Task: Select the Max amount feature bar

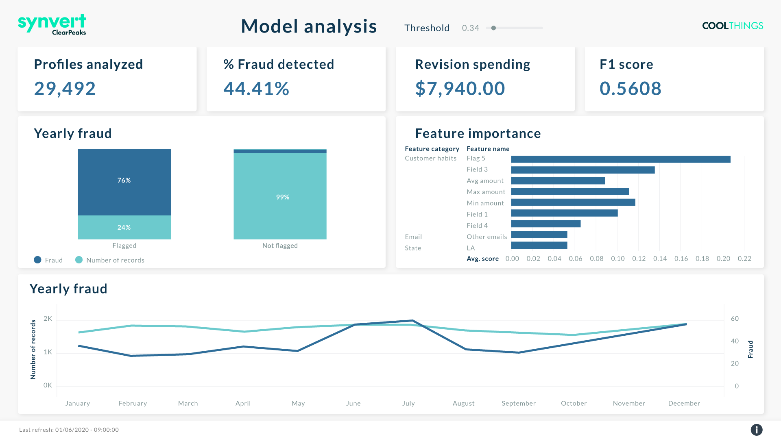Action: [570, 191]
